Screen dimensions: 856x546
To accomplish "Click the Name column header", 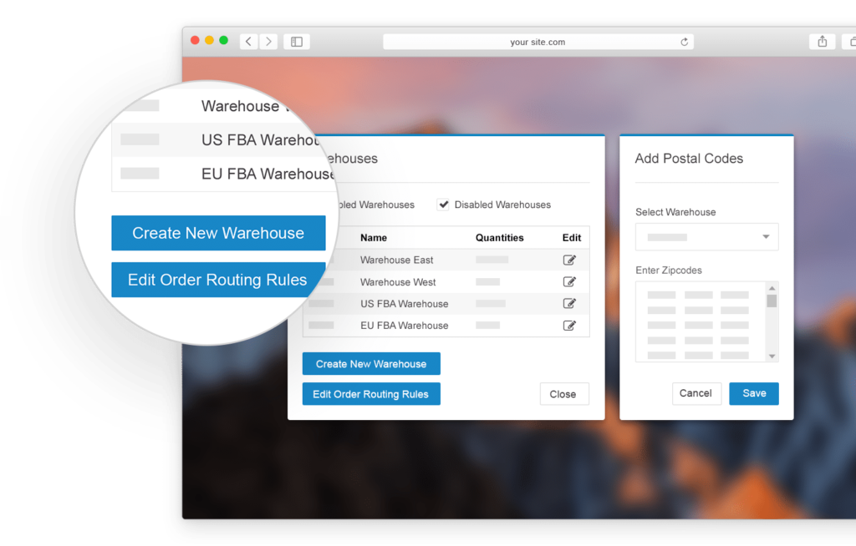I will click(374, 238).
